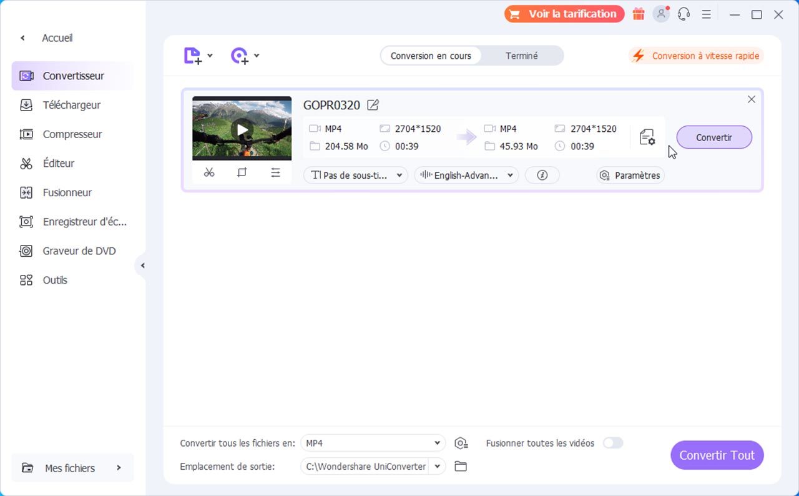Image resolution: width=799 pixels, height=496 pixels.
Task: Expand the add file dropdown arrow
Action: click(210, 56)
